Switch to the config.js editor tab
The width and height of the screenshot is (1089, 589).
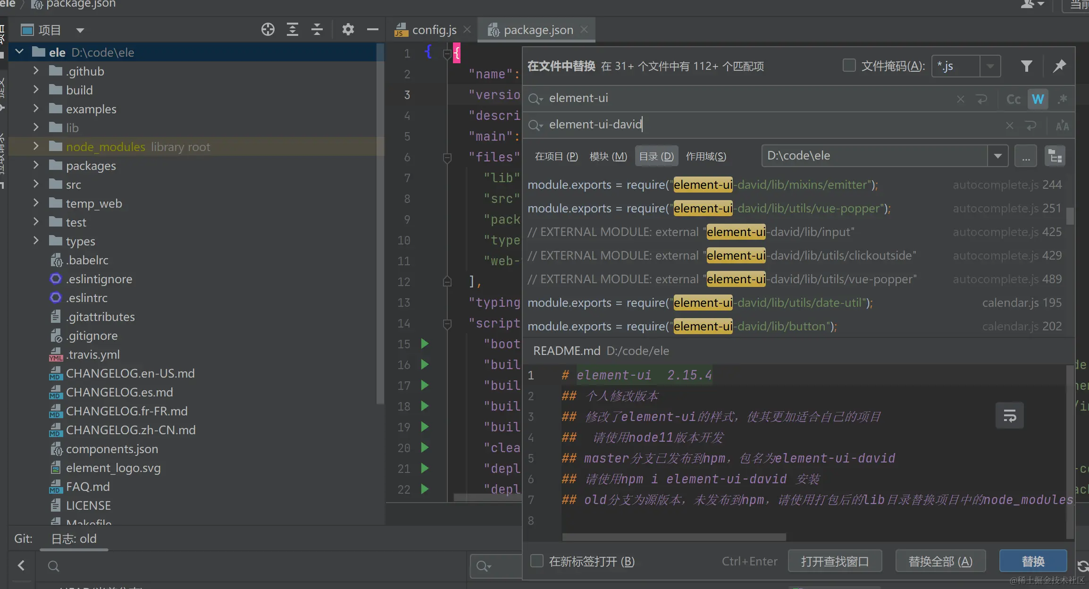434,30
